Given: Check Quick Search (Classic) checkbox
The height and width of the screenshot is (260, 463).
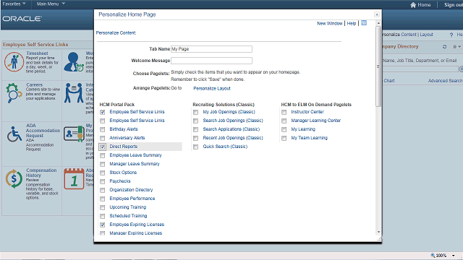Looking at the screenshot, I should point(196,147).
